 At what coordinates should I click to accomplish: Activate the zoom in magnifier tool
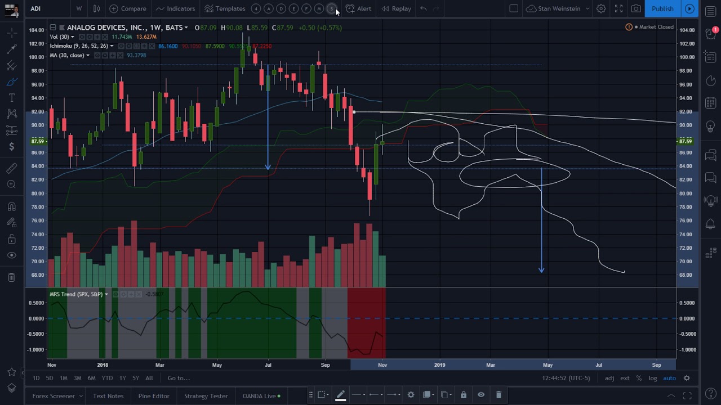coord(11,184)
